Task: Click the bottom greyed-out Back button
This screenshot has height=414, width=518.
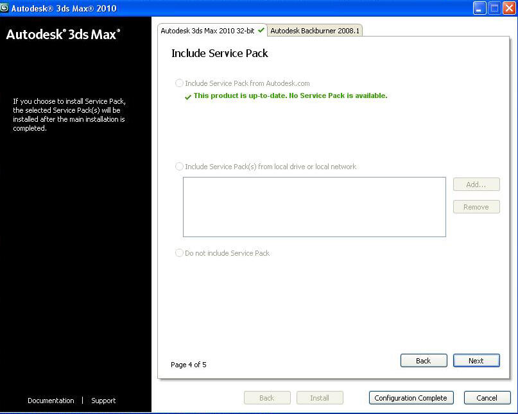Action: (267, 398)
